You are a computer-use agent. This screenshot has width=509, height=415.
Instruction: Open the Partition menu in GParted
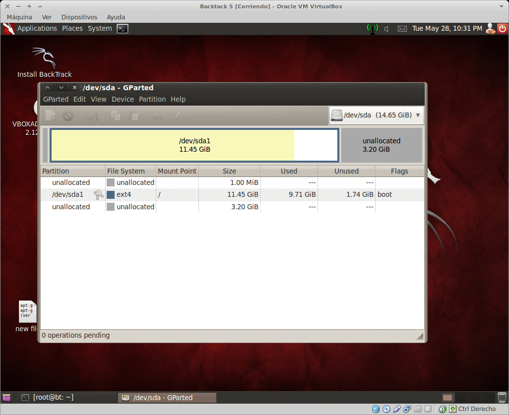pos(152,99)
